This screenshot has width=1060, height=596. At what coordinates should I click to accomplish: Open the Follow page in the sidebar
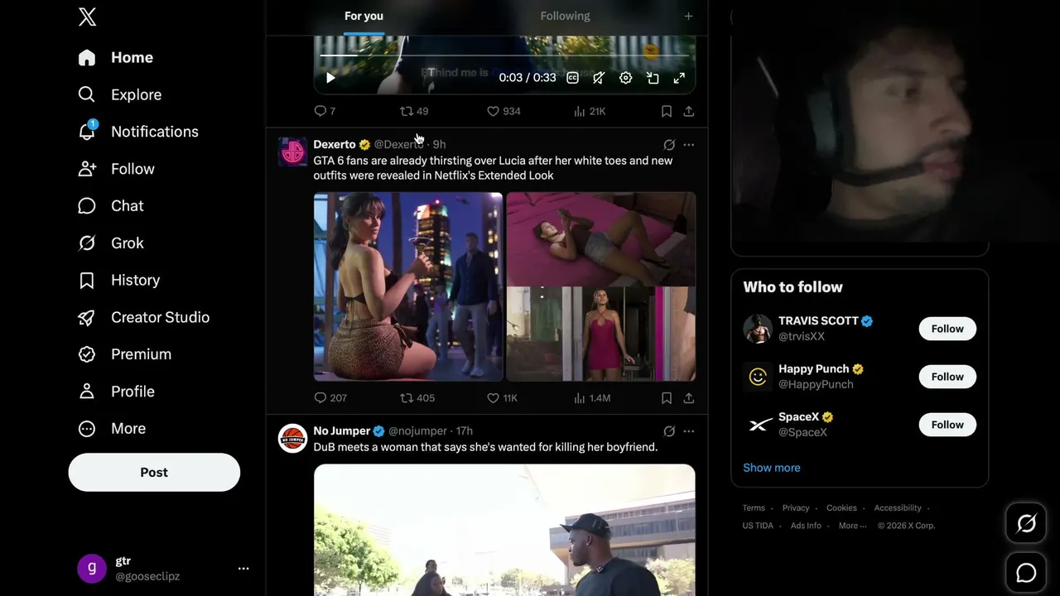coord(116,169)
